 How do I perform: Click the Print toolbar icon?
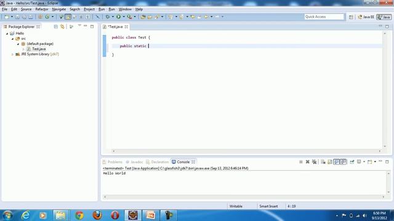coord(31,17)
